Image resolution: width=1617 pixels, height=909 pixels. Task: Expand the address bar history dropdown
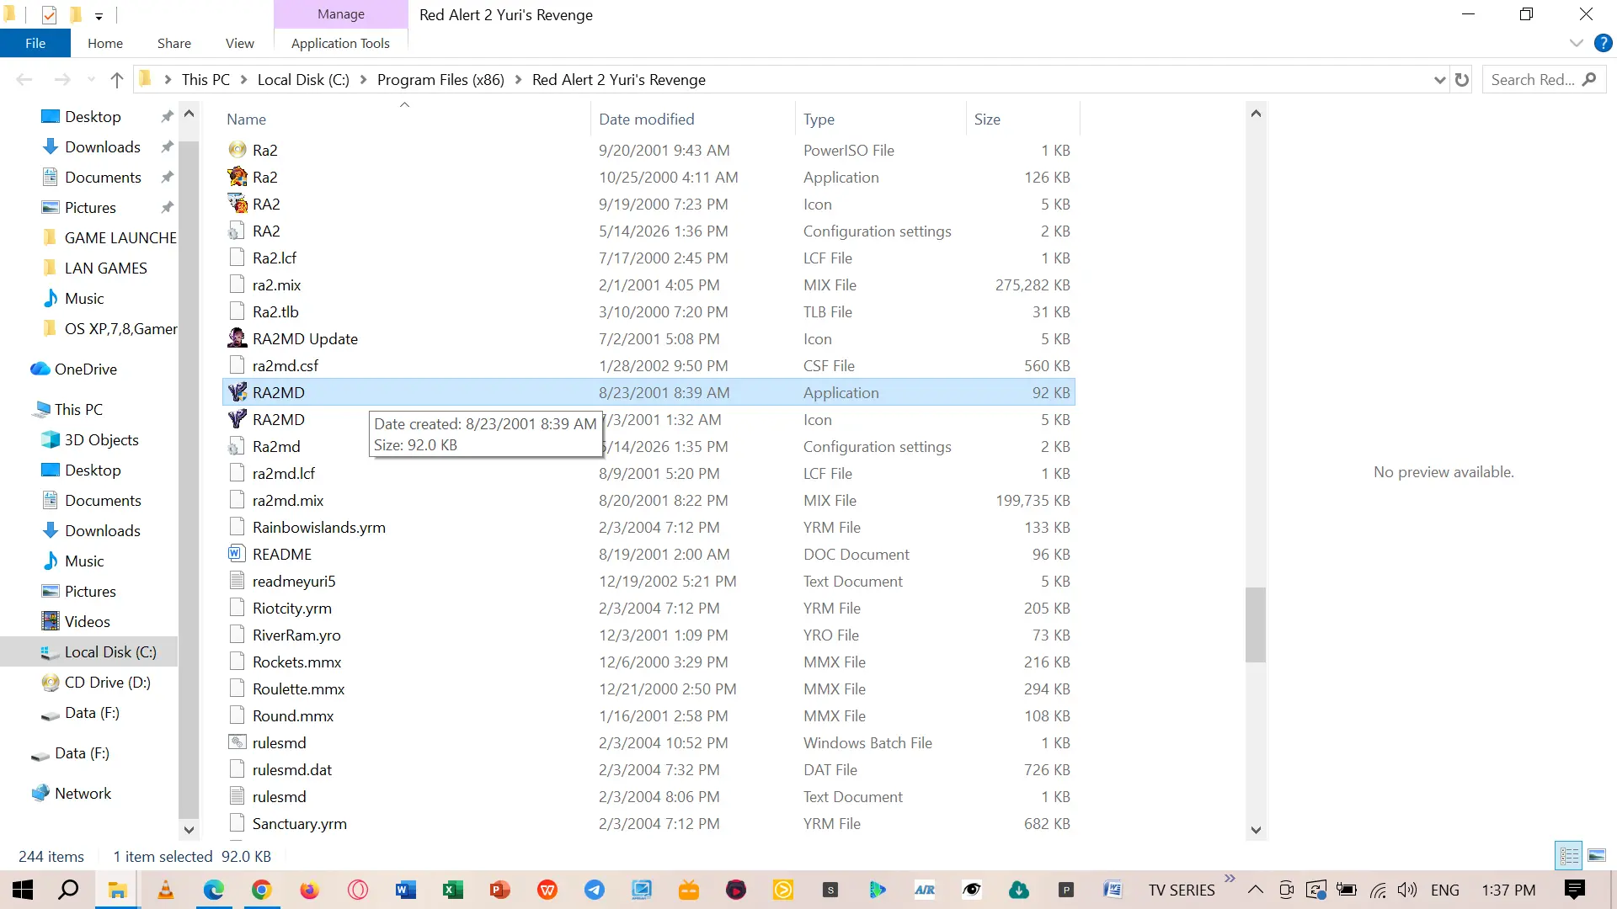tap(1439, 80)
